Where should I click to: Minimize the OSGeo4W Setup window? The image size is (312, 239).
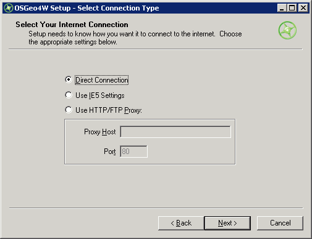[282, 8]
